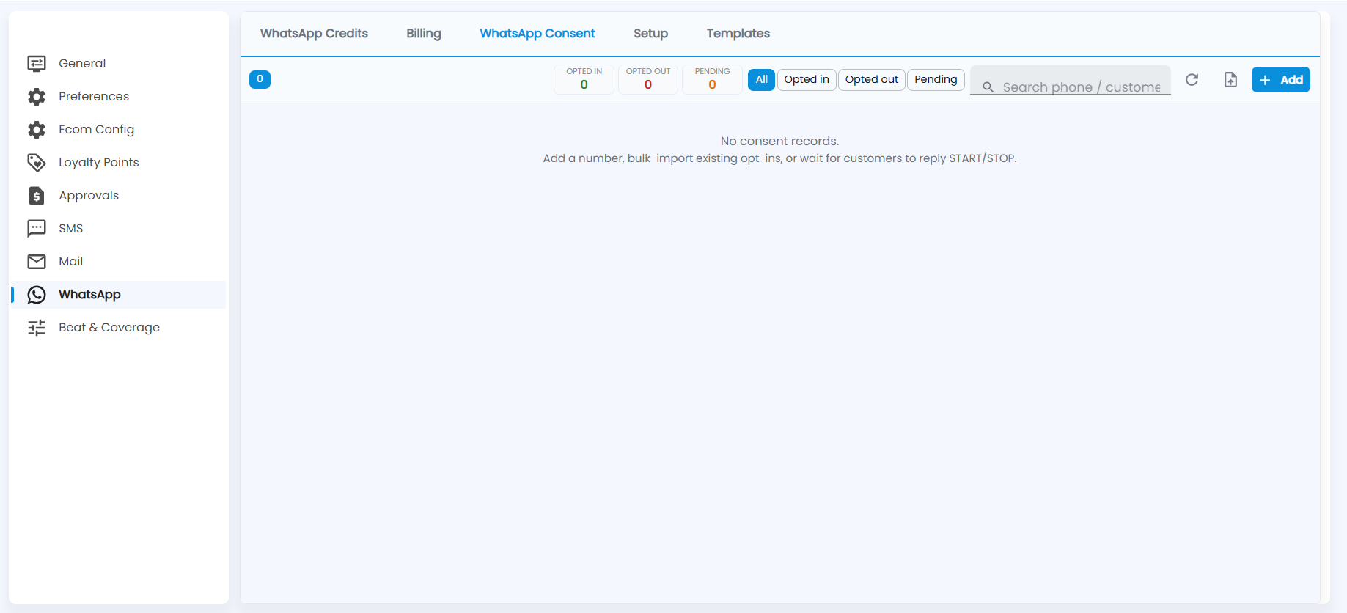1347x613 pixels.
Task: Filter consent records by All
Action: [x=761, y=79]
